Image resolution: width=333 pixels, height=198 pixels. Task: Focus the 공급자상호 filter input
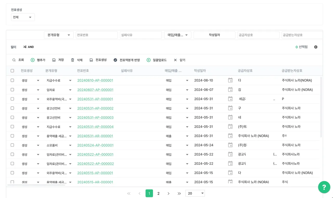[x=258, y=35]
